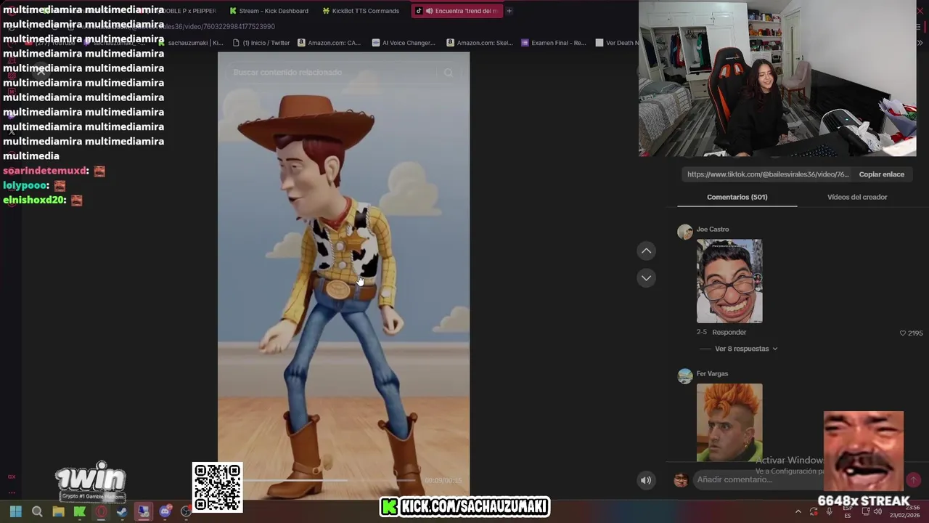Viewport: 929px width, 523px height.
Task: Open the OBS icon in the taskbar
Action: (186, 511)
